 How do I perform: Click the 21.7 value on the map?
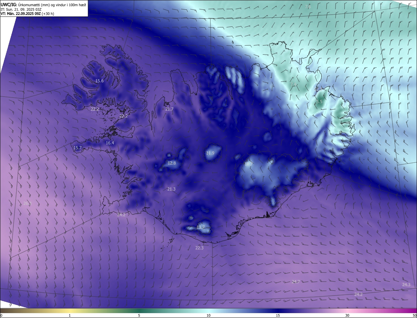click(x=169, y=109)
